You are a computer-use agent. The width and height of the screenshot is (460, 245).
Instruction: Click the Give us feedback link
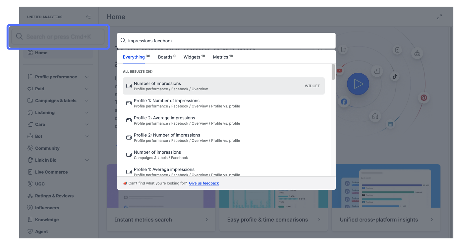[204, 183]
